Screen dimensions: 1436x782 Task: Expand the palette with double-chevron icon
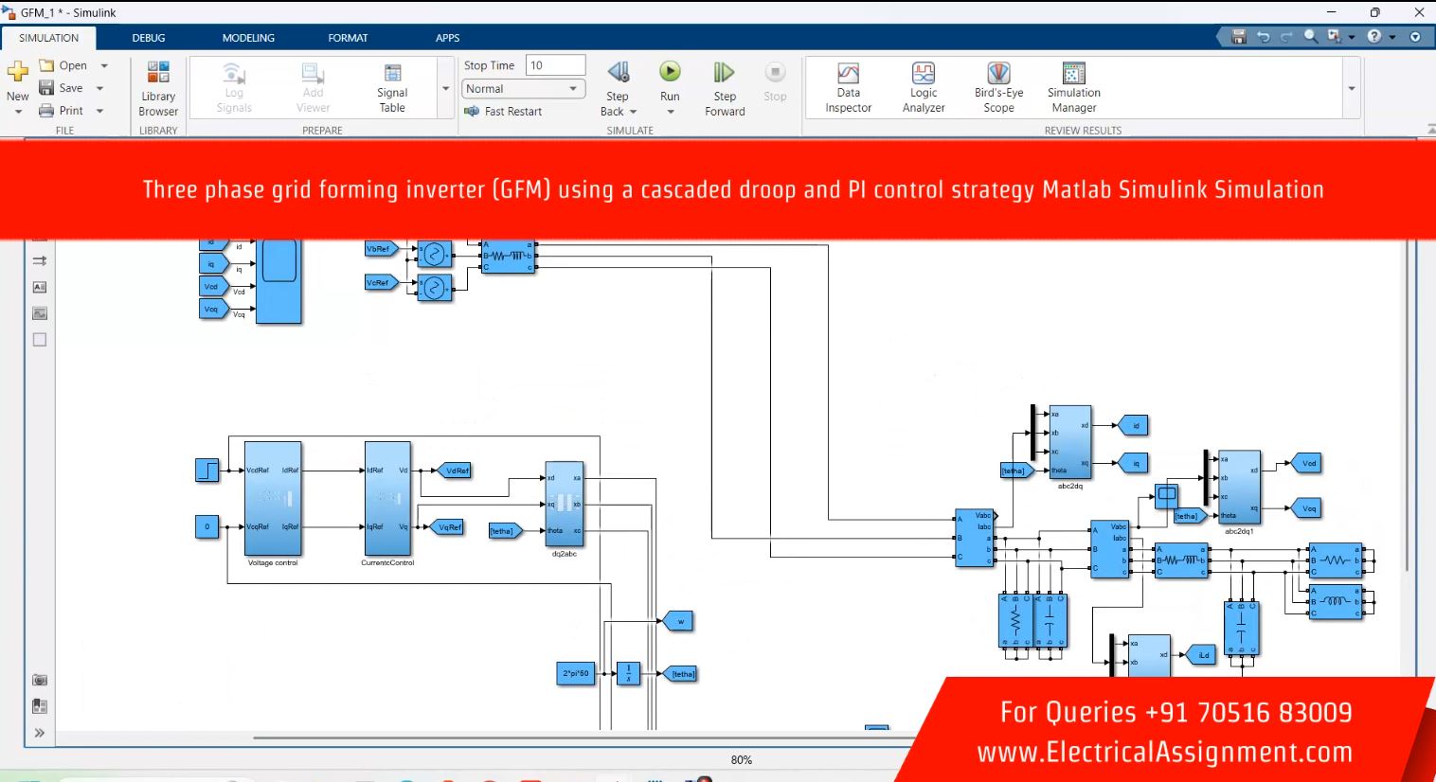tap(40, 733)
